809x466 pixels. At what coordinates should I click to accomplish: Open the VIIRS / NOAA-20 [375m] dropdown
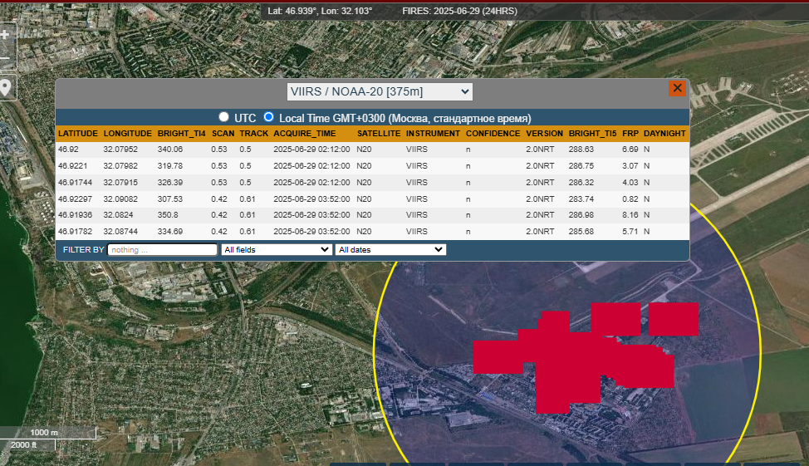380,92
